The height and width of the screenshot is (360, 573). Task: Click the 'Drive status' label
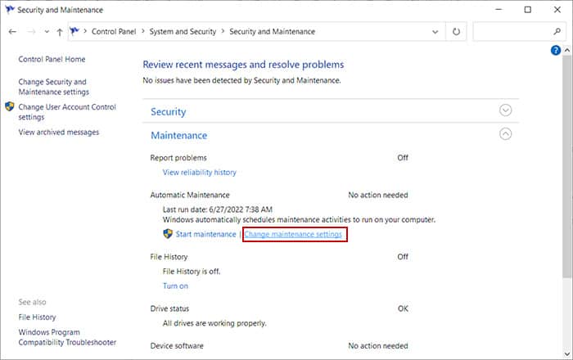[169, 308]
